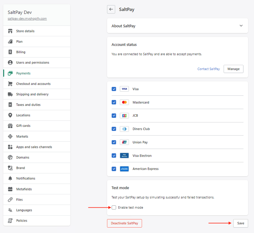Click the Files paperclip icon
Screen dimensions: 254x233
(10, 200)
